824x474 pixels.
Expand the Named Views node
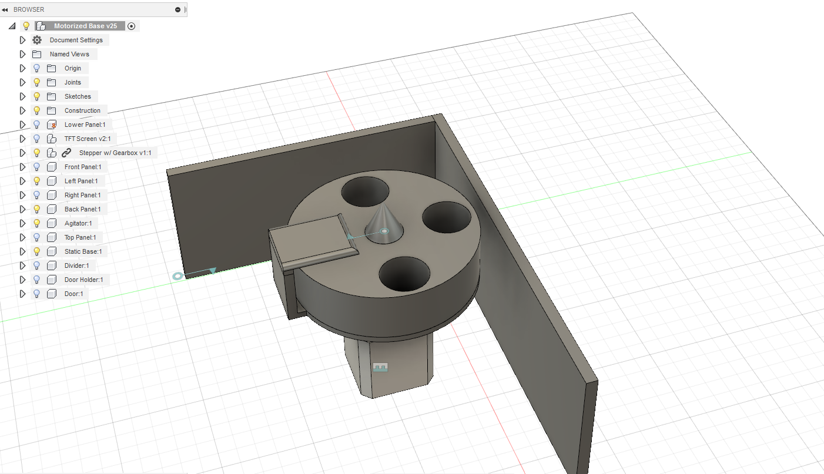(x=22, y=54)
